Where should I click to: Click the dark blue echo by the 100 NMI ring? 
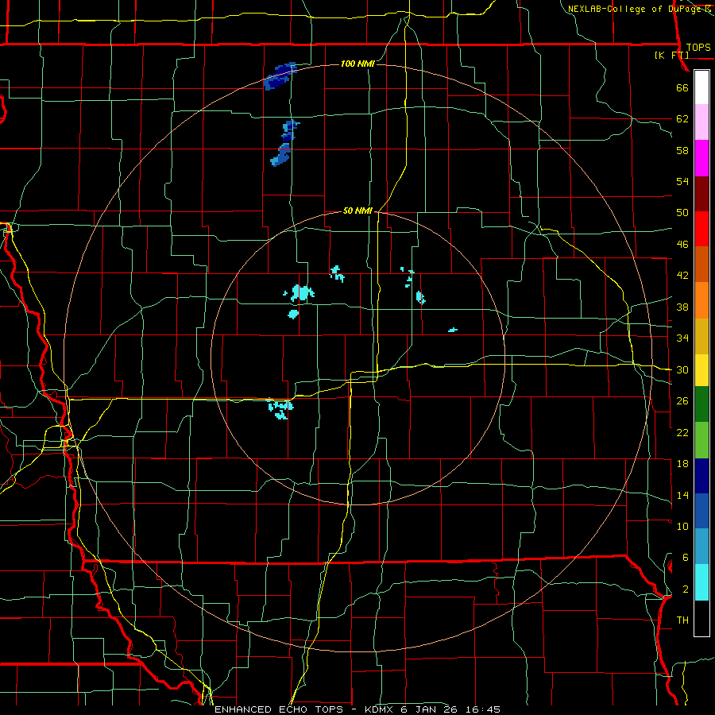(x=280, y=76)
